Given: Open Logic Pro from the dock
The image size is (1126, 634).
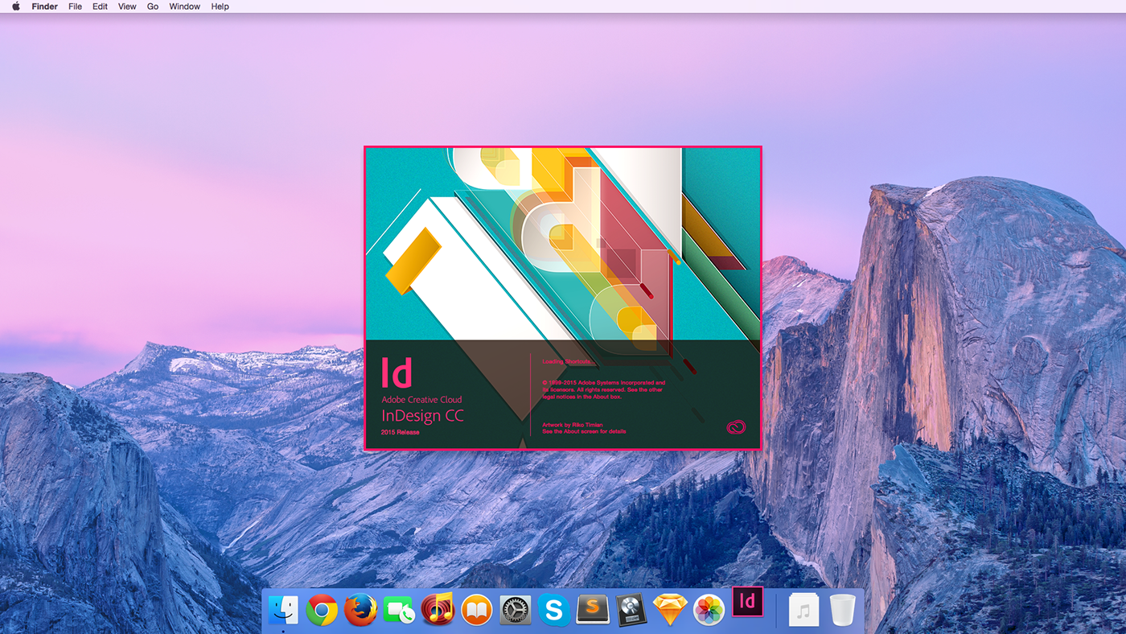Looking at the screenshot, I should click(x=631, y=611).
